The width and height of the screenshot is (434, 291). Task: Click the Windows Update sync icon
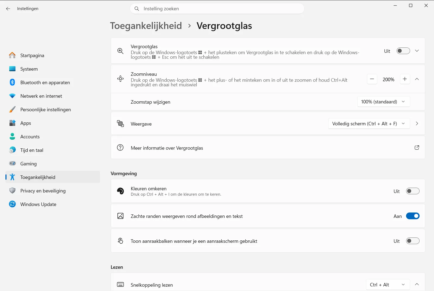click(12, 204)
